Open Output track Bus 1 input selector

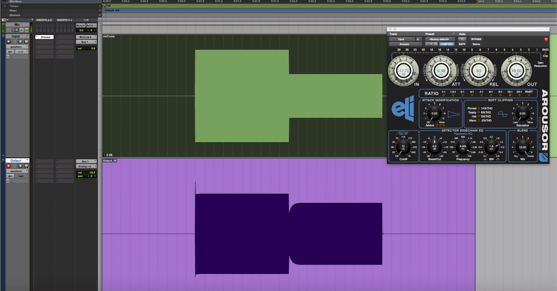tap(86, 161)
